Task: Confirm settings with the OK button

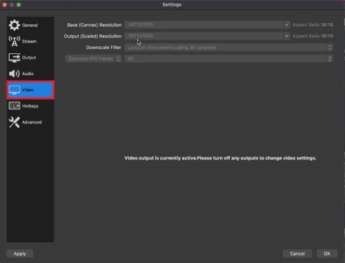Action: point(327,253)
